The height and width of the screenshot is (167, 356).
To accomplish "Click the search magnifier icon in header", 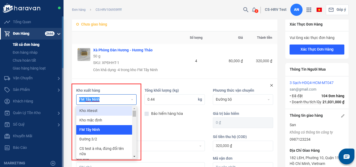I will click(246, 10).
